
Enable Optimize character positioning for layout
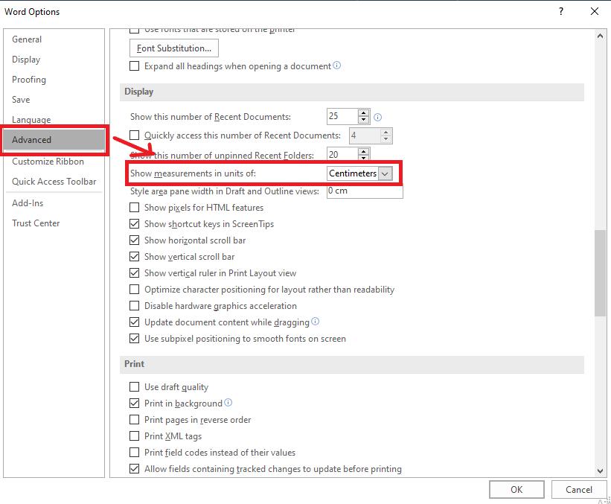click(135, 289)
